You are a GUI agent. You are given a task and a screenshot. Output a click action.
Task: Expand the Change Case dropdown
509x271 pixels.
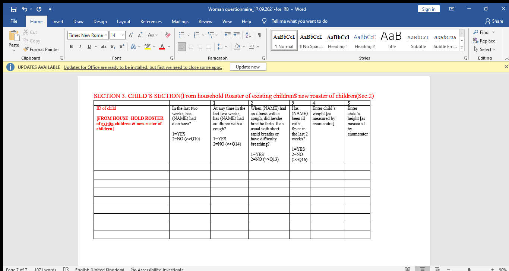click(157, 35)
